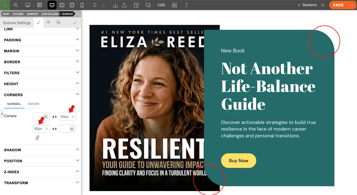This screenshot has height=195, width=357.
Task: Click the help question mark icon
Action: click(x=186, y=5)
